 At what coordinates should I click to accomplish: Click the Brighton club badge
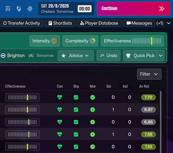pos(3,56)
